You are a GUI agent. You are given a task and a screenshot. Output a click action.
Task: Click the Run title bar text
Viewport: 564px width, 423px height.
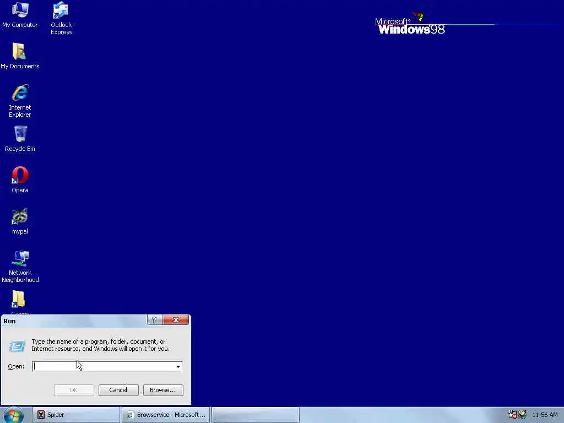10,321
